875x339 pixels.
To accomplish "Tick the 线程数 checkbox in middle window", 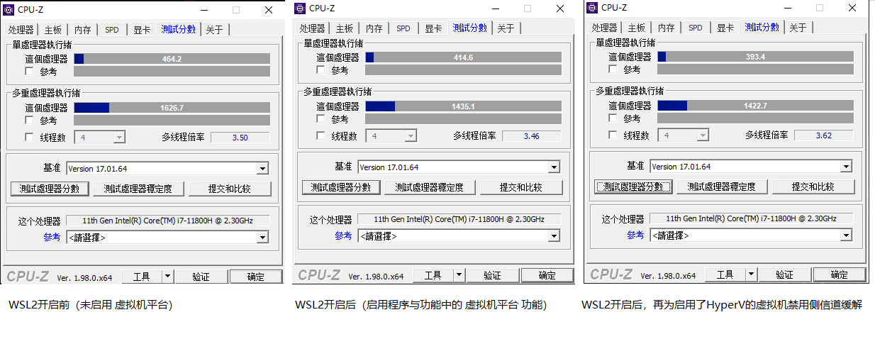I will (x=321, y=135).
